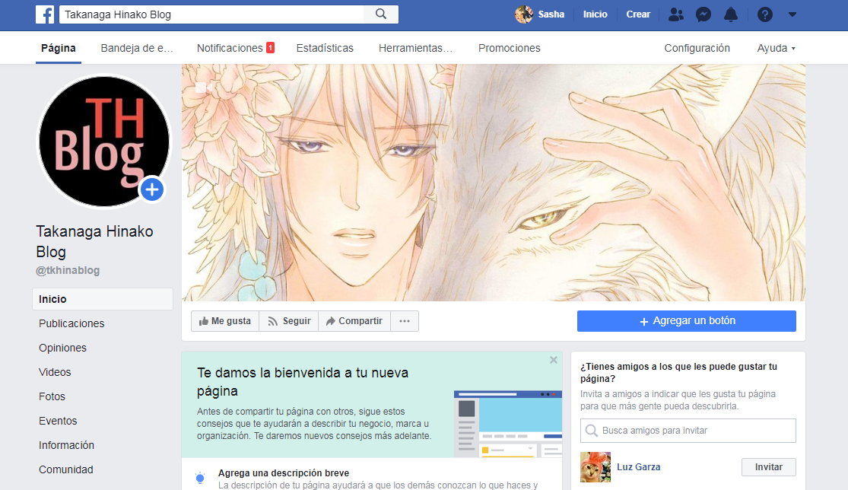The width and height of the screenshot is (848, 490).
Task: Click Inicio in the top bar
Action: pyautogui.click(x=595, y=14)
